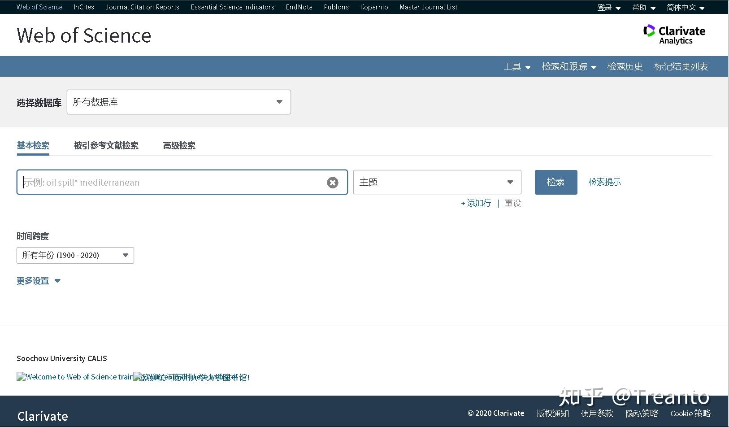The height and width of the screenshot is (427, 729).
Task: Click the © 2020 Clarivate footer text
Action: click(496, 414)
